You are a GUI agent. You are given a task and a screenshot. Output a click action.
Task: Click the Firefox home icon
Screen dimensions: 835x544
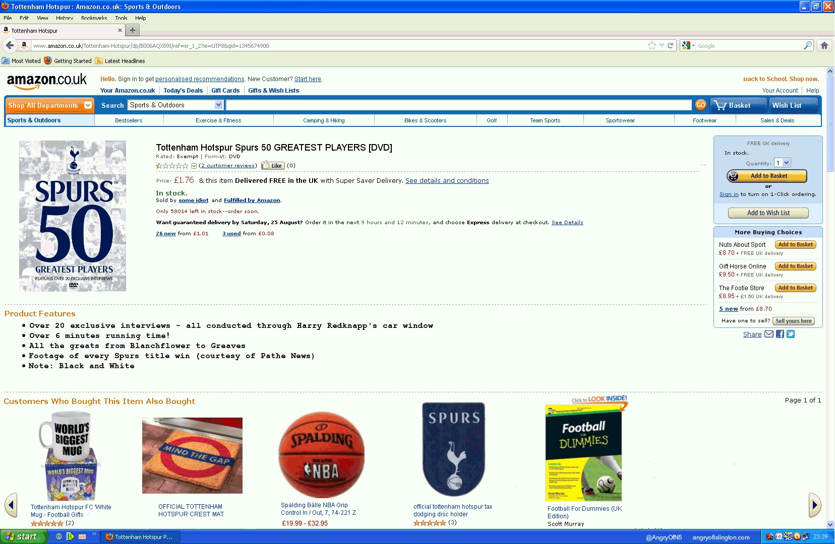coord(824,45)
